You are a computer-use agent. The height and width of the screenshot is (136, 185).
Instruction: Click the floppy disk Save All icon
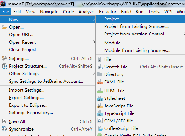pos(4,121)
